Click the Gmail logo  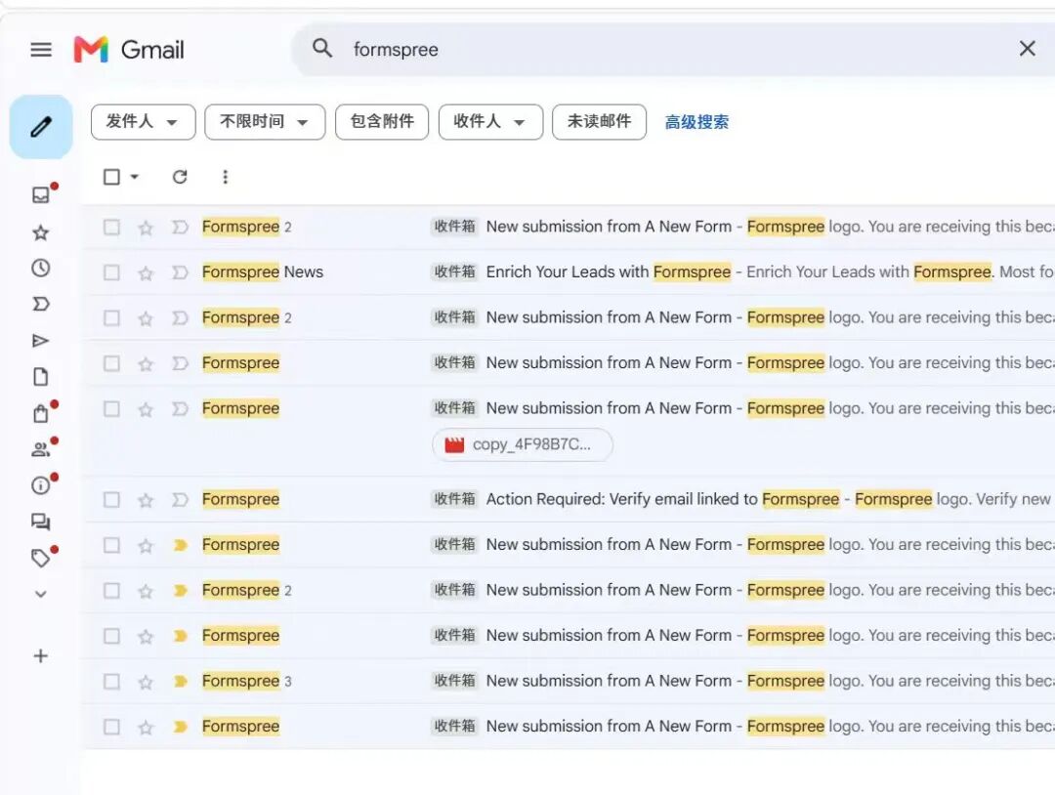pyautogui.click(x=129, y=50)
